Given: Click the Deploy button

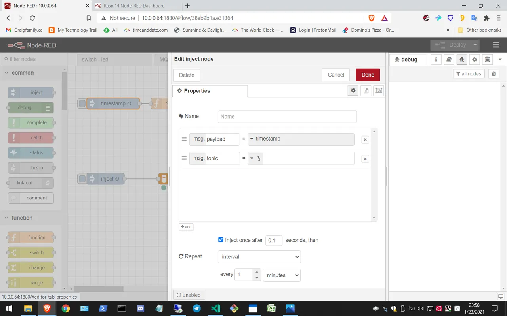Looking at the screenshot, I should 451,45.
